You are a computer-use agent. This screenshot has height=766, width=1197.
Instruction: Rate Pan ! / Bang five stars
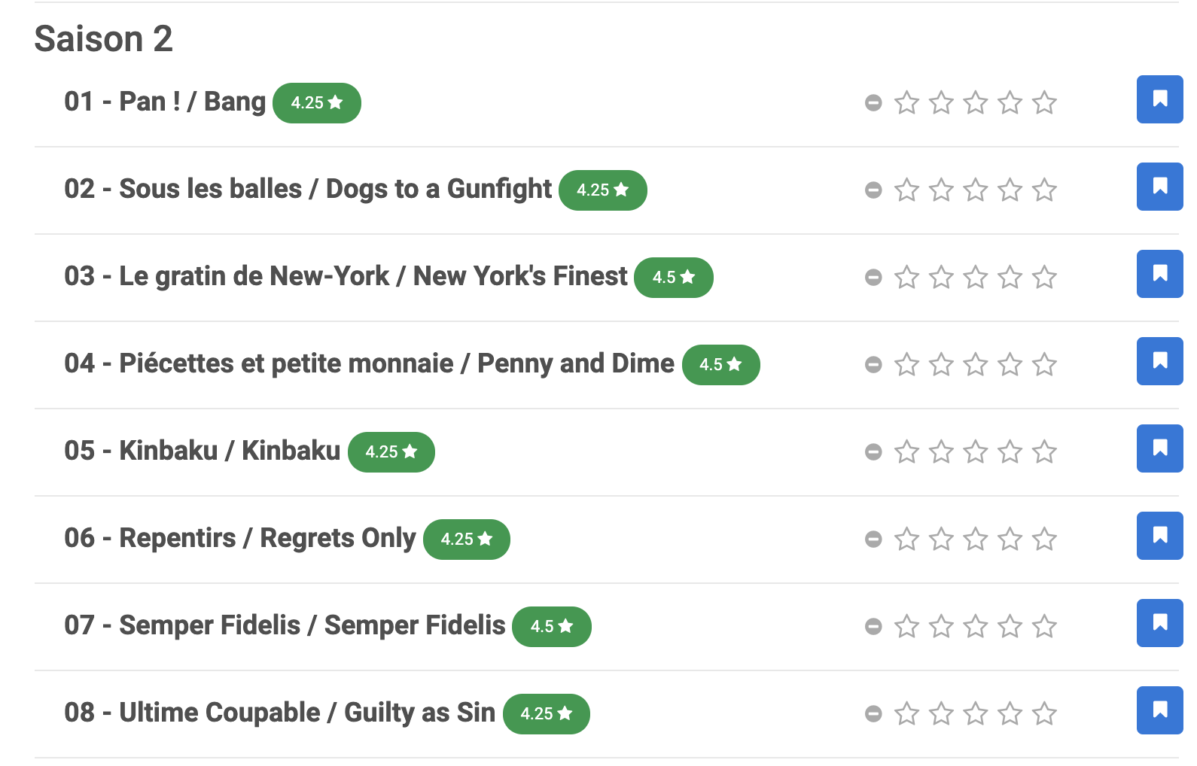click(1044, 102)
